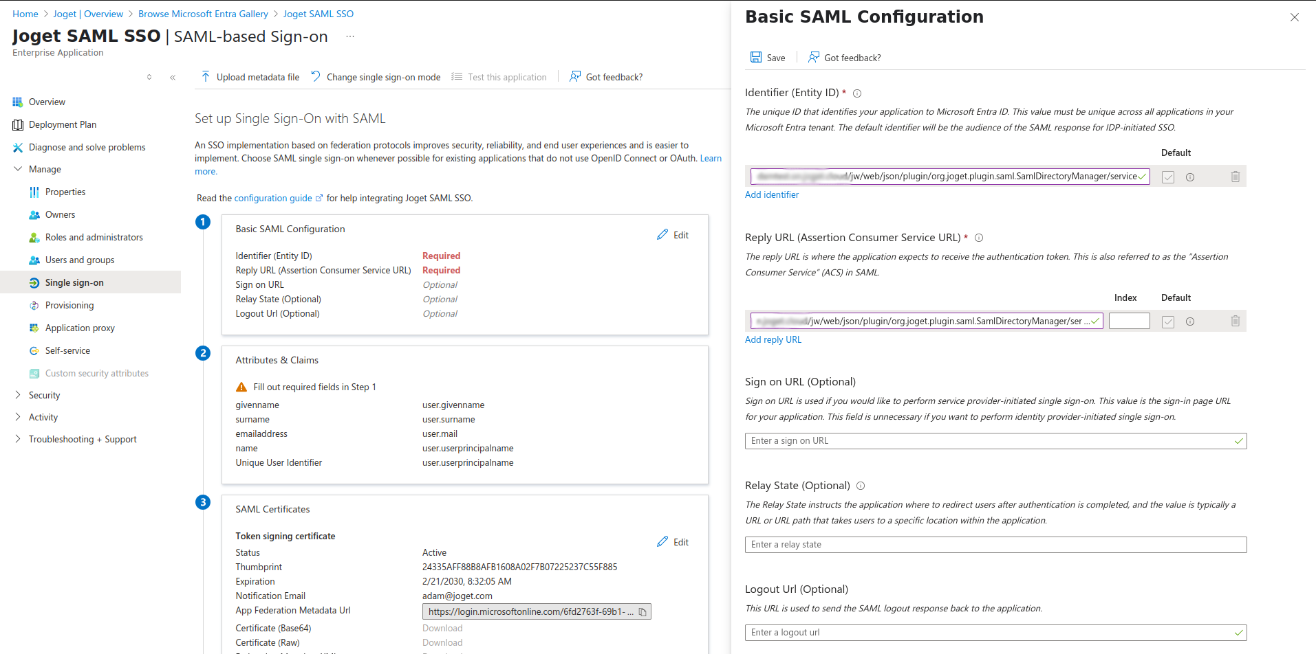Click the Reply URL Index field
Image resolution: width=1316 pixels, height=654 pixels.
(x=1129, y=321)
